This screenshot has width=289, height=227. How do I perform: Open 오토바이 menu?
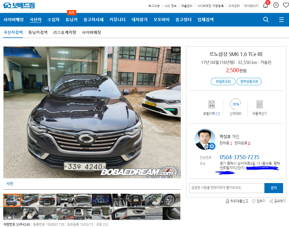[161, 19]
